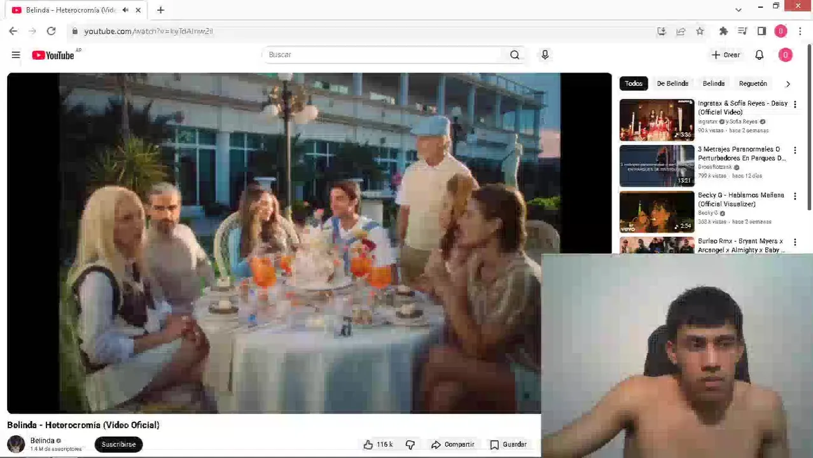Viewport: 813px width, 458px height.
Task: Click the video title Belinda - Heterocromía
Action: (83, 425)
